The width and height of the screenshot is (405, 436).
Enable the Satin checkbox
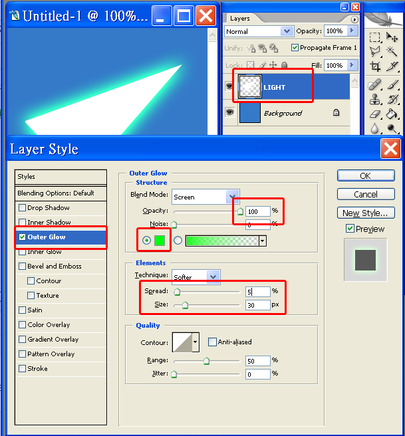(22, 310)
